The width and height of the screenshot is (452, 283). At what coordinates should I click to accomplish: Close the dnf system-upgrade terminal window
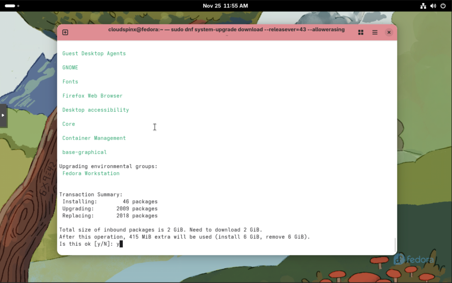(389, 32)
